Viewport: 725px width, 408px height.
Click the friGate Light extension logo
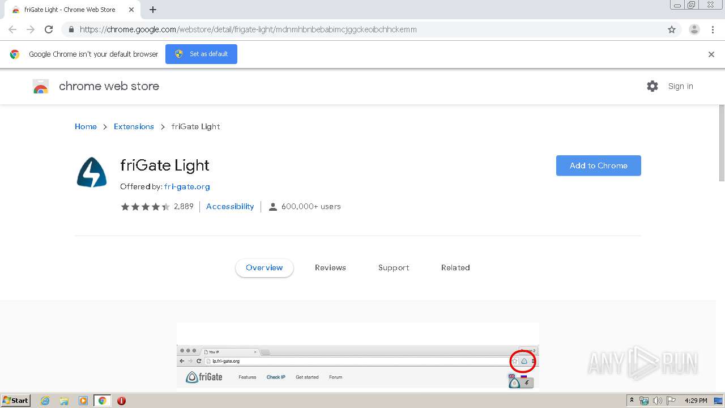coord(92,172)
